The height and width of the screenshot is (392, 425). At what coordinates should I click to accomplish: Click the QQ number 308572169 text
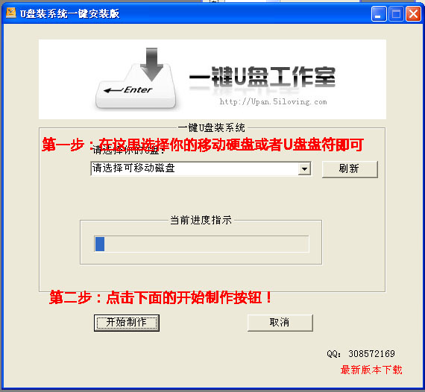(x=371, y=353)
